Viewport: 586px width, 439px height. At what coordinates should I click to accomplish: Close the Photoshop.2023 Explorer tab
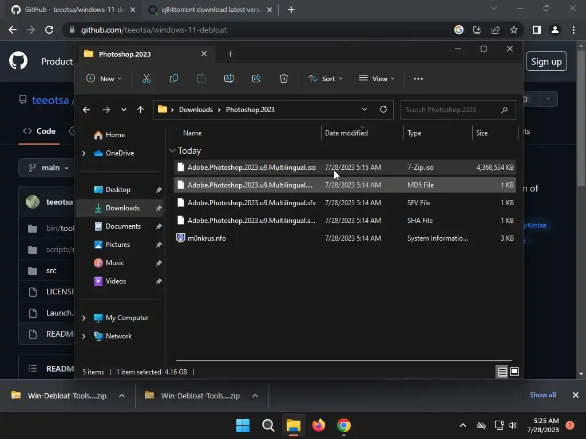(204, 54)
